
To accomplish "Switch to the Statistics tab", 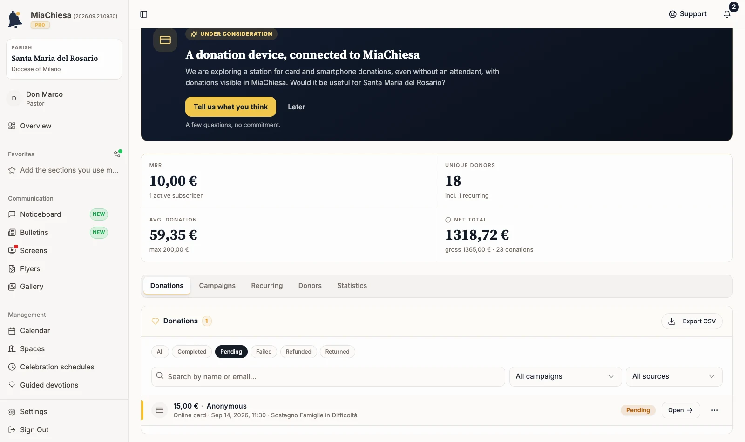I will pos(352,286).
